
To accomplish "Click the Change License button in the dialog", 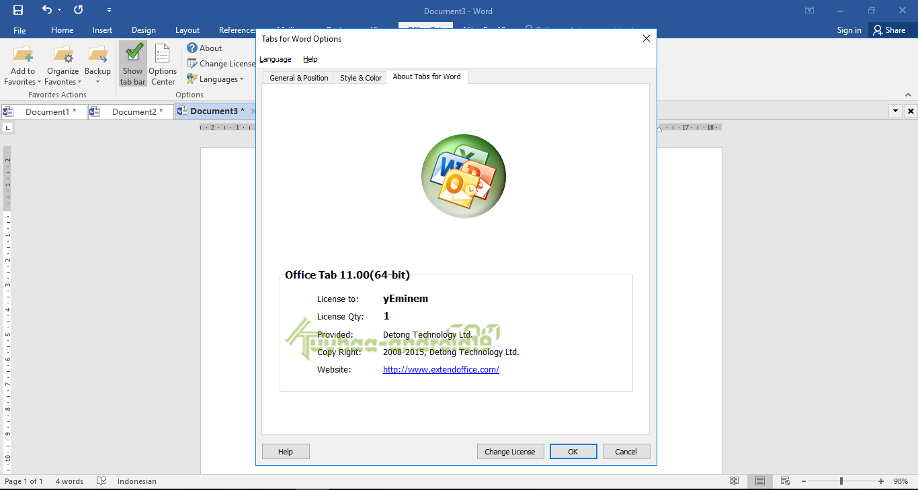I will pos(510,452).
